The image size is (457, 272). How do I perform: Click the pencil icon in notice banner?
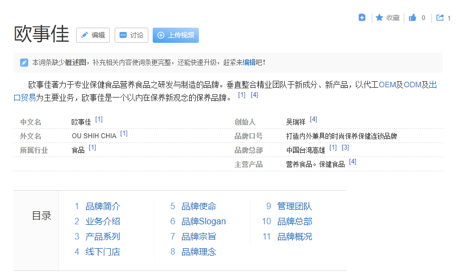[24, 62]
